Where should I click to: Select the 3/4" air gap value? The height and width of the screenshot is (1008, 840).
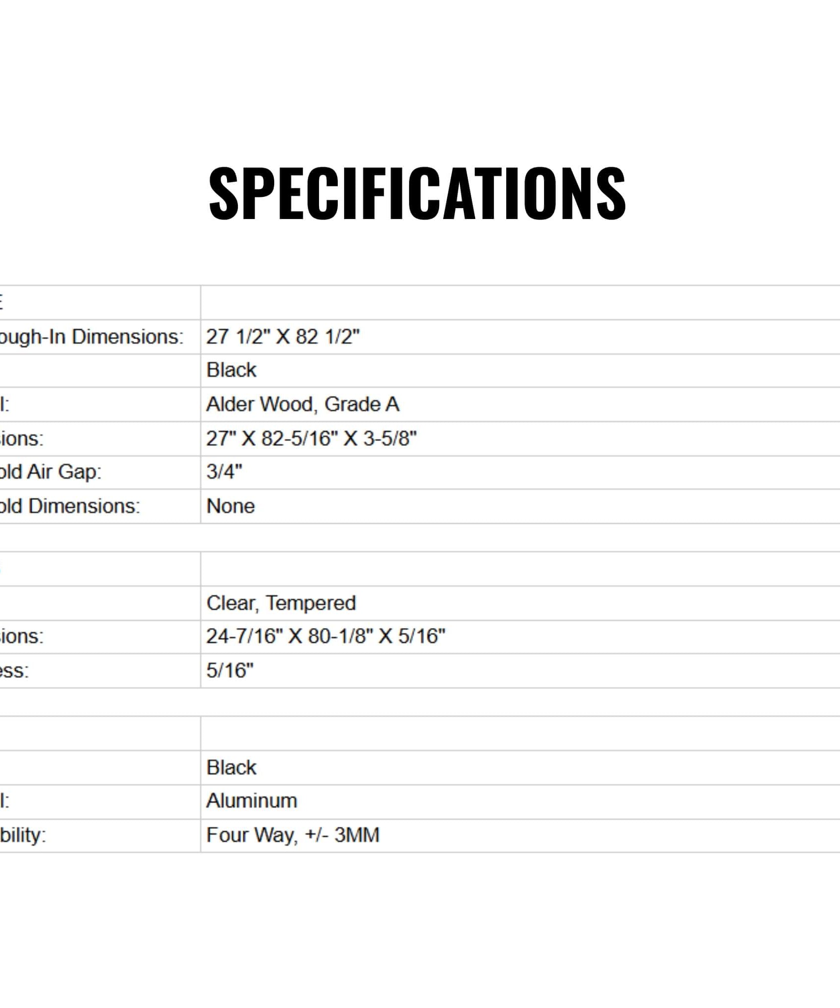coord(225,472)
